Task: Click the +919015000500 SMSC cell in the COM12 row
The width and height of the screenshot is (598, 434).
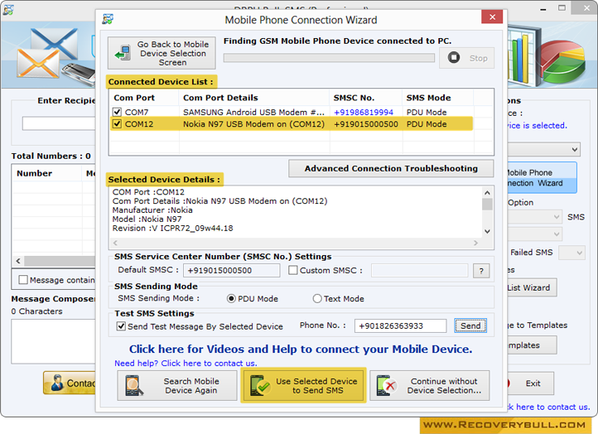Action: tap(366, 124)
